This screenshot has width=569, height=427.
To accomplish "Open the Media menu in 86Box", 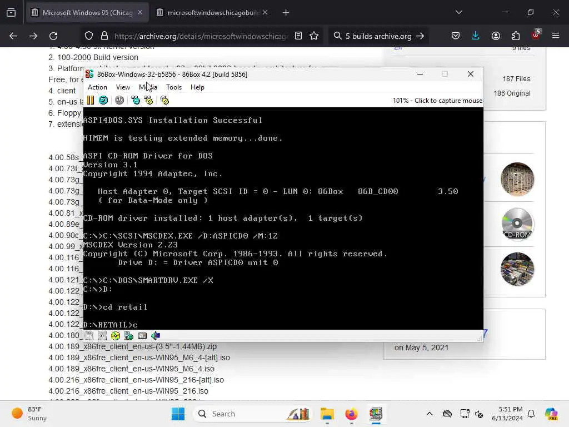I will coord(148,87).
